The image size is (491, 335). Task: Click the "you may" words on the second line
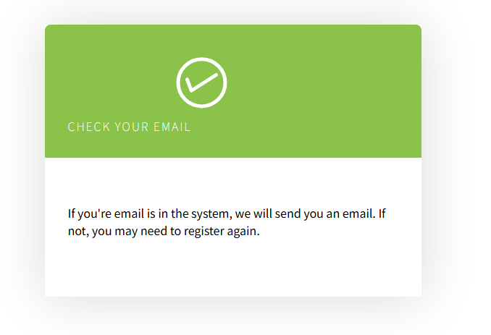(115, 232)
